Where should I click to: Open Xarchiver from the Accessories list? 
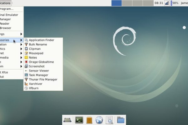click(36, 84)
